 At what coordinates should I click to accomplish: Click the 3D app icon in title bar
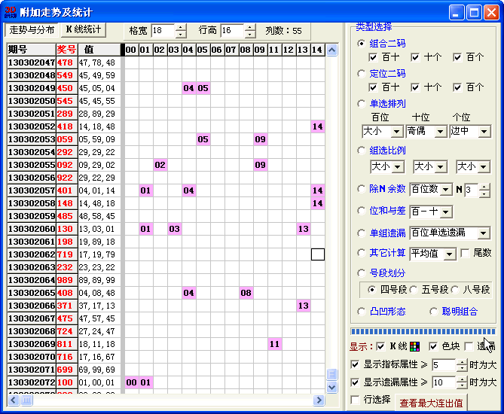point(11,12)
